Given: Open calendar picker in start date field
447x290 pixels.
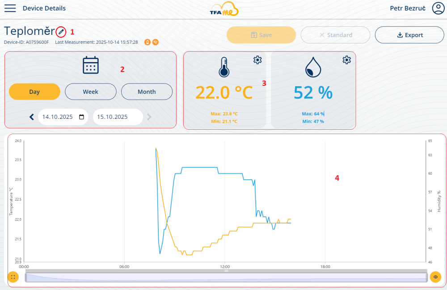Looking at the screenshot, I should [81, 117].
